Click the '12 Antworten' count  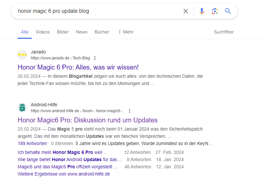click(x=137, y=152)
